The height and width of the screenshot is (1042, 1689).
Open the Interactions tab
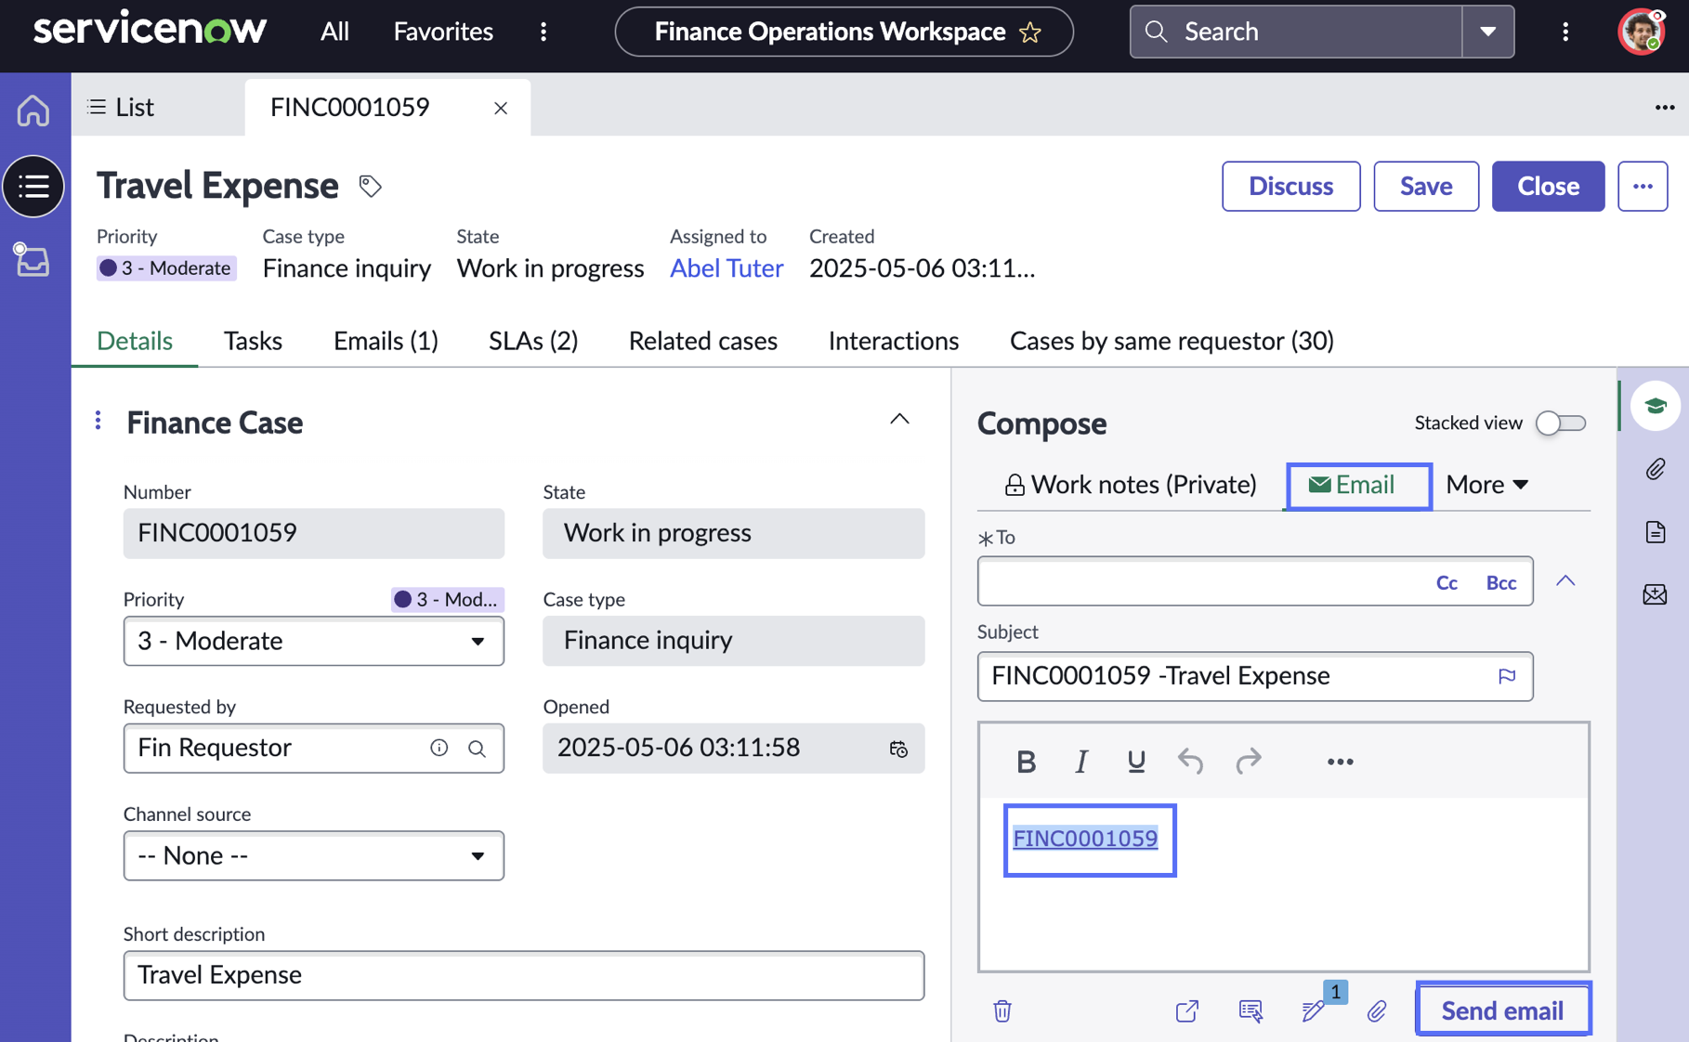(894, 341)
